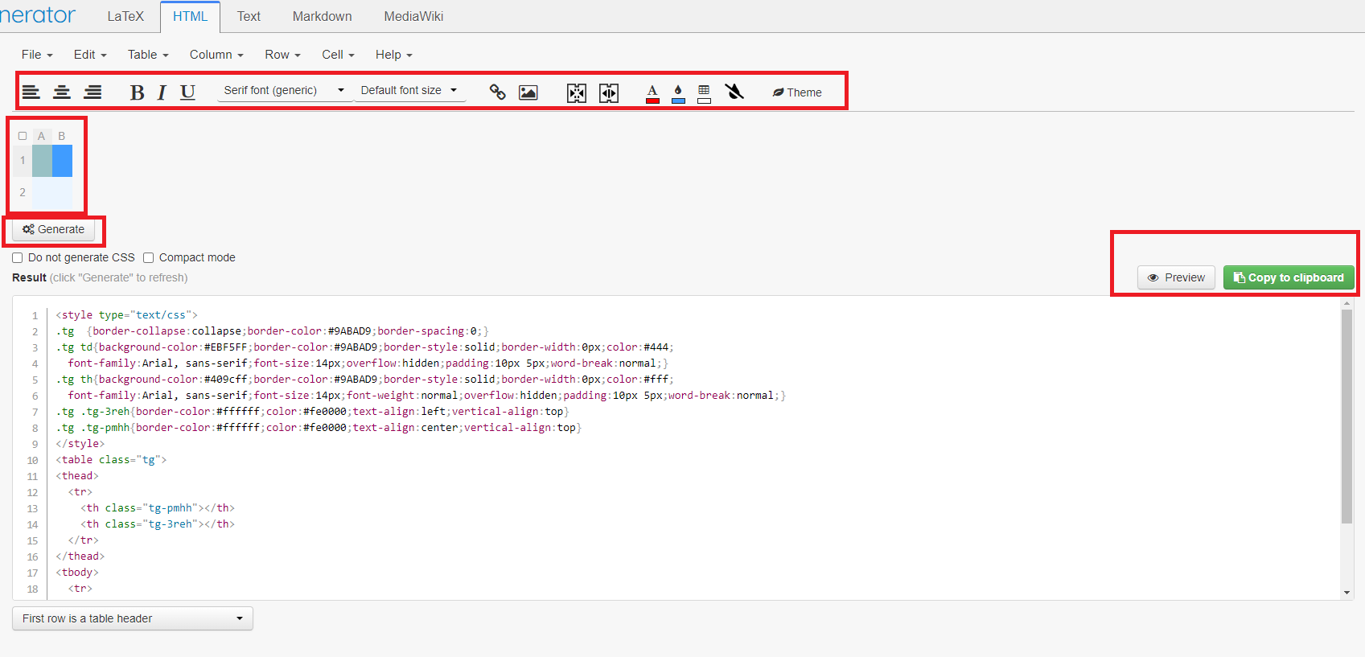Open the Column menu
Screen dimensions: 1365x657
tap(216, 55)
